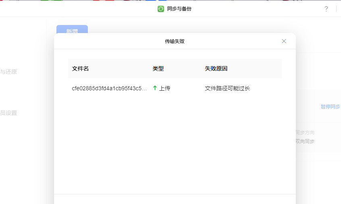
Task: Click the empty area below the failed file row
Action: (175, 141)
